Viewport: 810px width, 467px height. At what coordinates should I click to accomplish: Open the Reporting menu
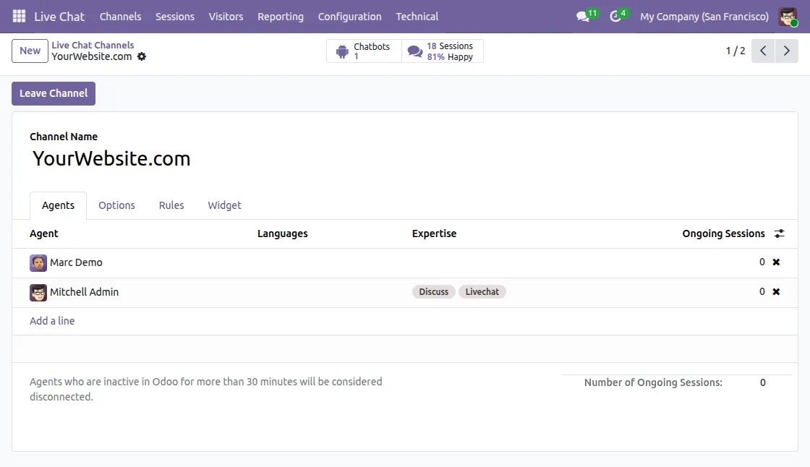pos(281,17)
